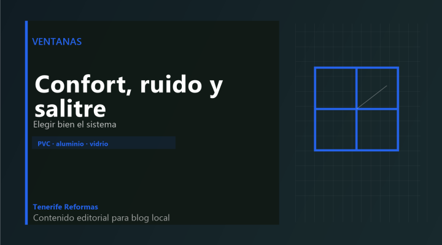
Task: Click the bottom-left pane of the window icon
Action: point(336,129)
